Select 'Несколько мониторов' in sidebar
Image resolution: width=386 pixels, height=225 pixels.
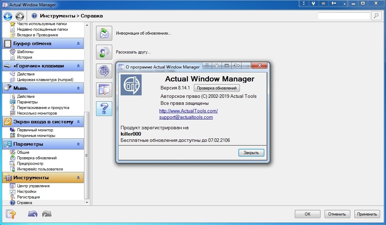coord(37,113)
